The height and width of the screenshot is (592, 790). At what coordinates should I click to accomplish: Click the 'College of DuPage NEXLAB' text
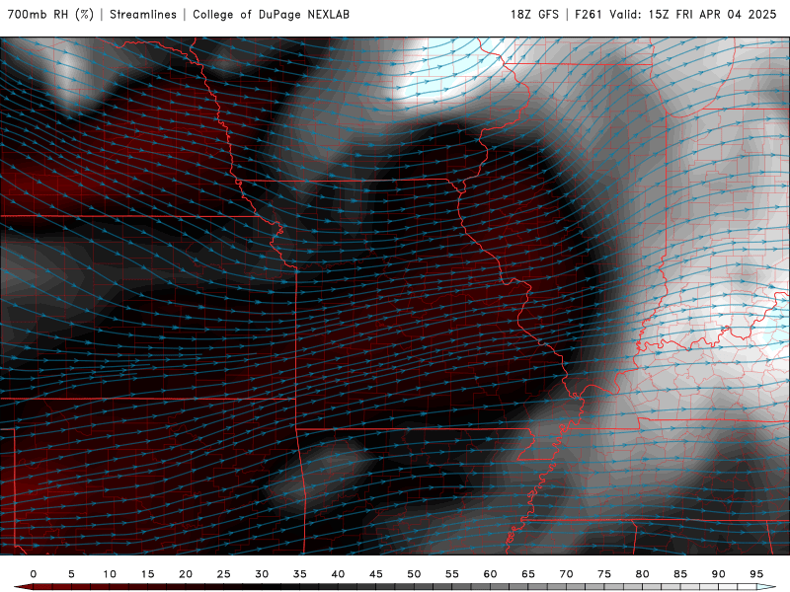pos(271,15)
